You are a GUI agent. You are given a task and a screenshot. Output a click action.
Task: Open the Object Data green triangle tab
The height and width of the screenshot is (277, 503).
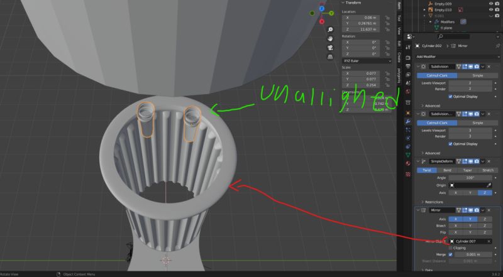407,155
